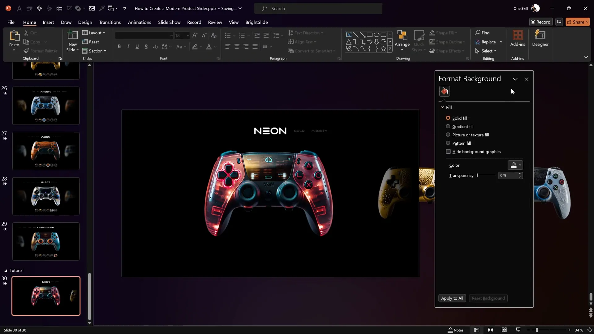Open Reading View from status bar
Viewport: 594px width, 334px height.
504,330
